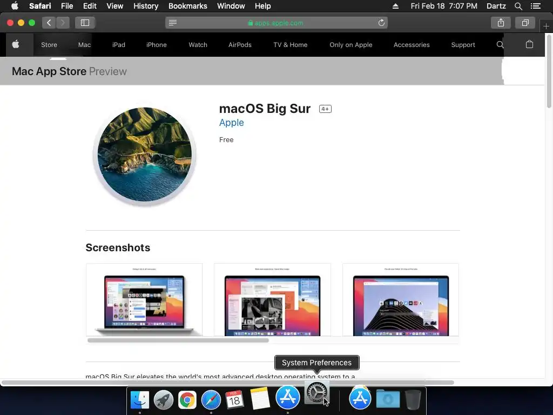Click the date and time in menu bar

(x=444, y=6)
